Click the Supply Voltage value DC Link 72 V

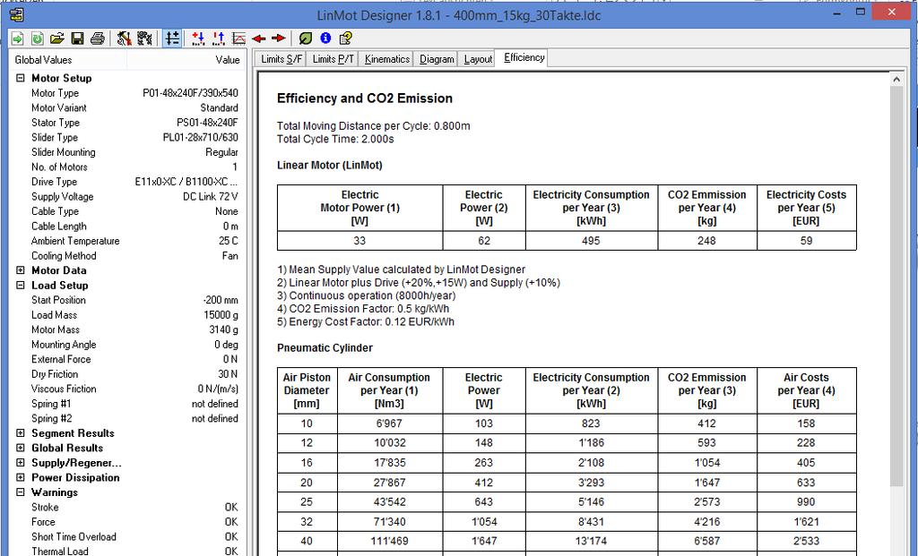coord(210,196)
